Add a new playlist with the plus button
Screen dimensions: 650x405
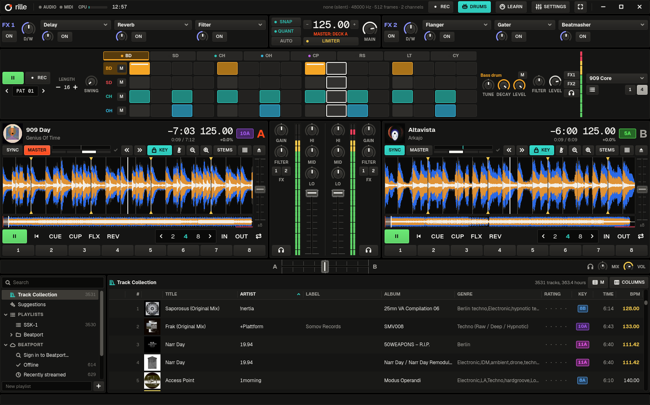pos(98,386)
